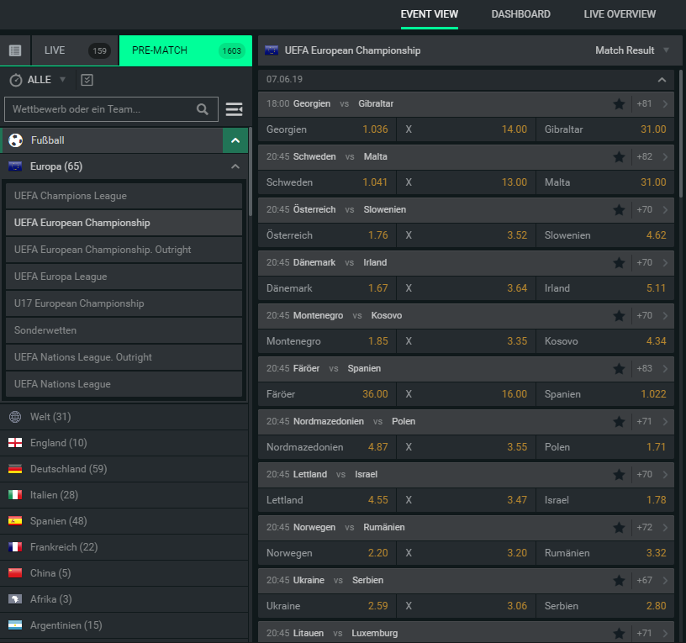Image resolution: width=686 pixels, height=643 pixels.
Task: Favorite the Lettland vs Israel match star
Action: [x=619, y=475]
